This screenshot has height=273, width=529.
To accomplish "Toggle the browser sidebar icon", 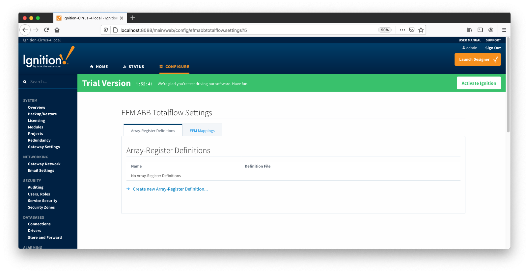I will (480, 30).
